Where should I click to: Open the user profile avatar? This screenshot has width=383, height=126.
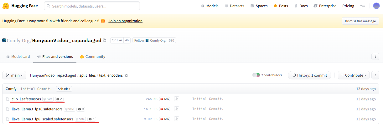[376, 6]
